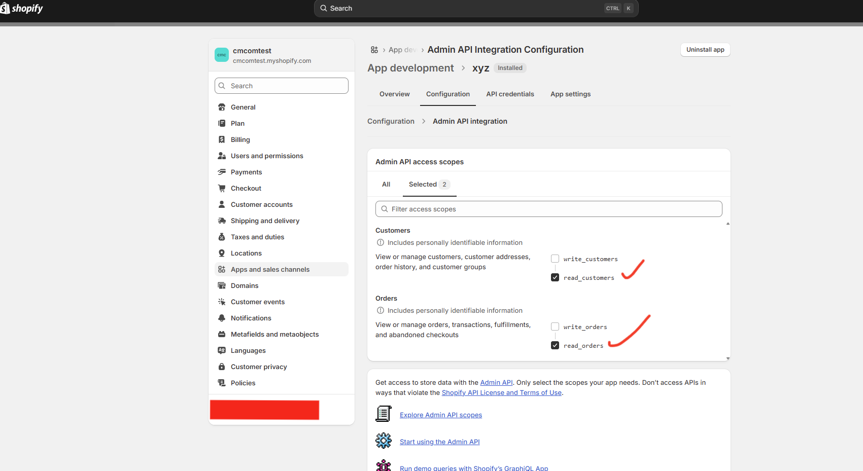Click the App development breadcrumb heading
Screen dimensions: 863x471
point(410,68)
